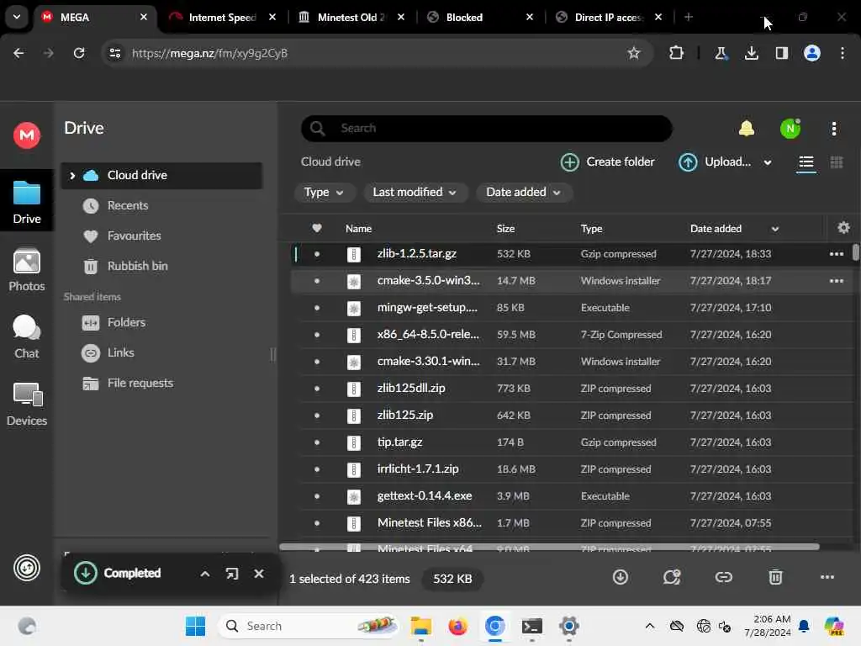The width and height of the screenshot is (861, 646).
Task: Click the favourites heart column header
Action: click(317, 228)
